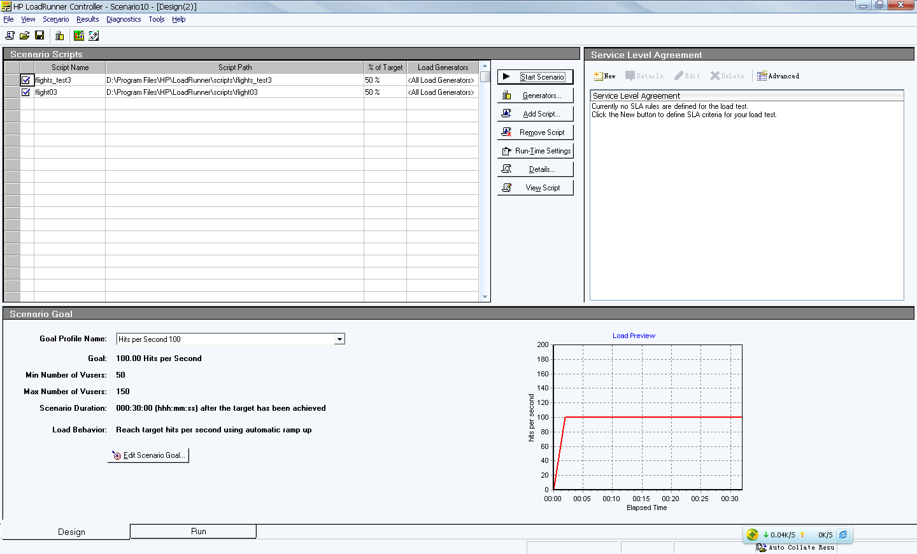The height and width of the screenshot is (554, 917).
Task: Open Run-Time Settings
Action: click(x=536, y=151)
